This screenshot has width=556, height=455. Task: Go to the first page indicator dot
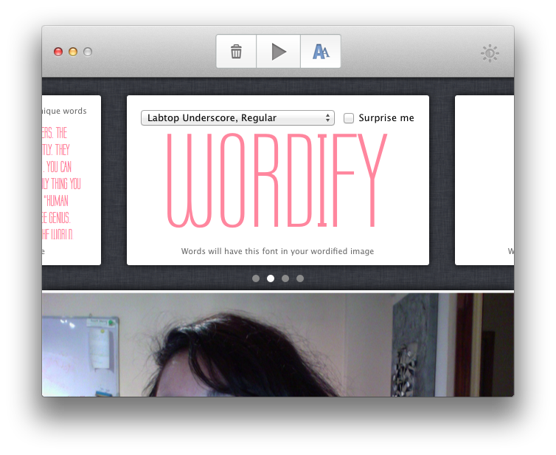point(256,278)
